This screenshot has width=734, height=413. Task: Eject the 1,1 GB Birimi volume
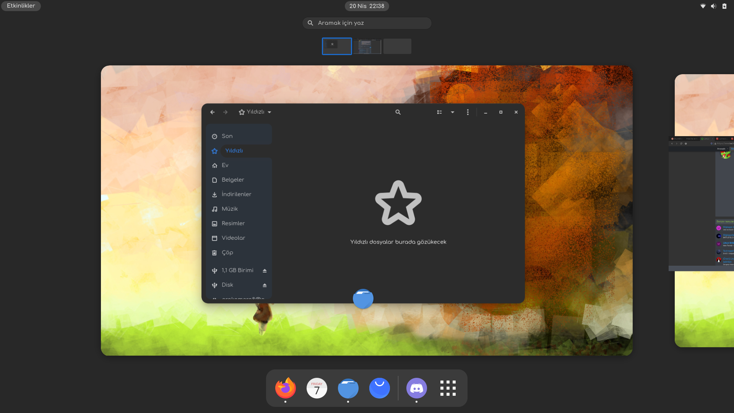pos(265,271)
